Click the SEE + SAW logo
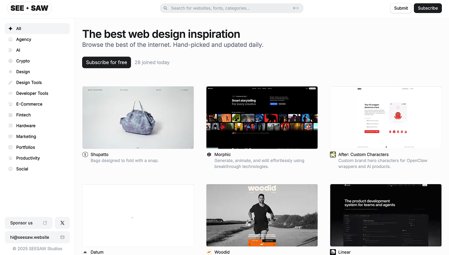This screenshot has width=449, height=255. coord(29,8)
